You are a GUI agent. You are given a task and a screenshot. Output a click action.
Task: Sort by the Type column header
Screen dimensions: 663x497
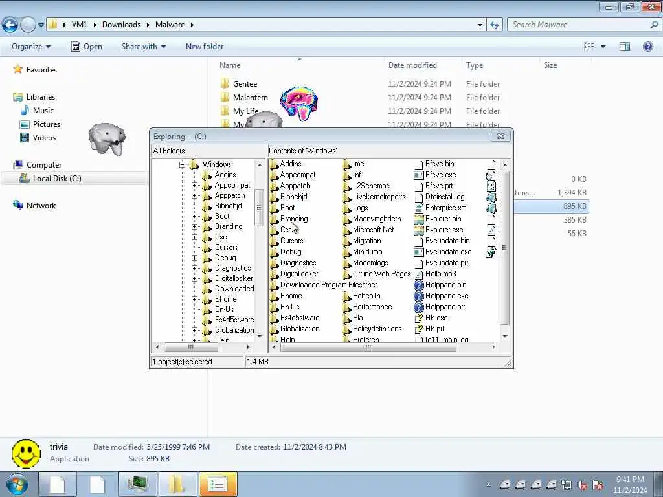(475, 65)
